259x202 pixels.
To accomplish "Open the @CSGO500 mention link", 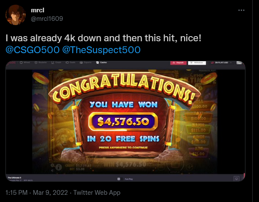I will (33, 50).
